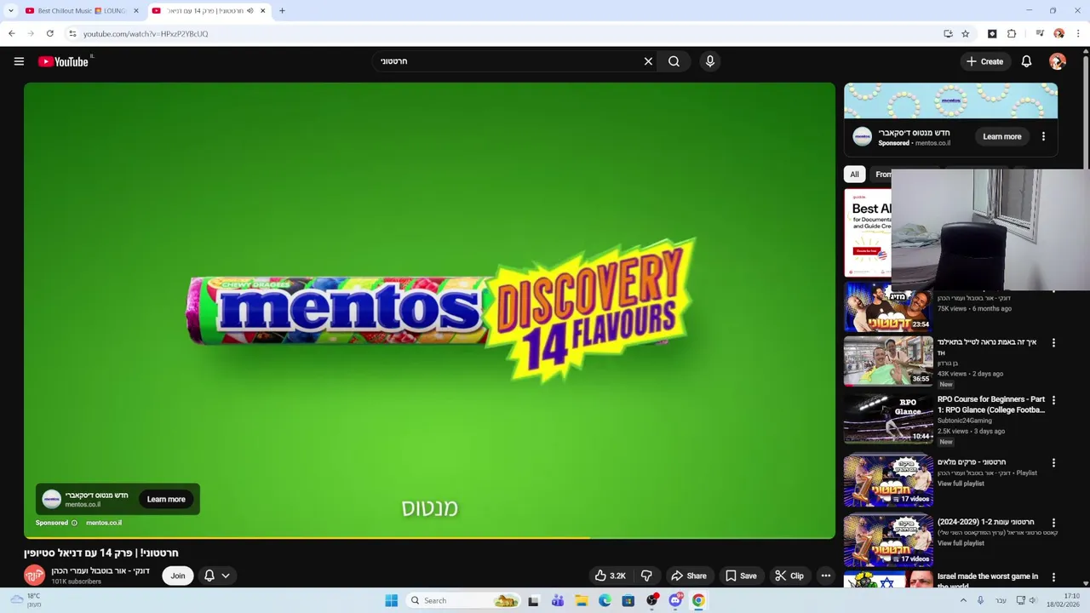
Task: Close the Best Chillout Music tab
Action: coord(136,11)
